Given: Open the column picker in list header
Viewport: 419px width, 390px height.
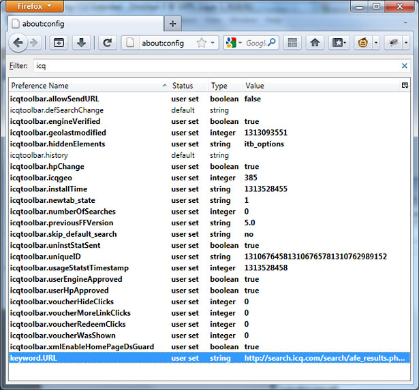Looking at the screenshot, I should 405,86.
